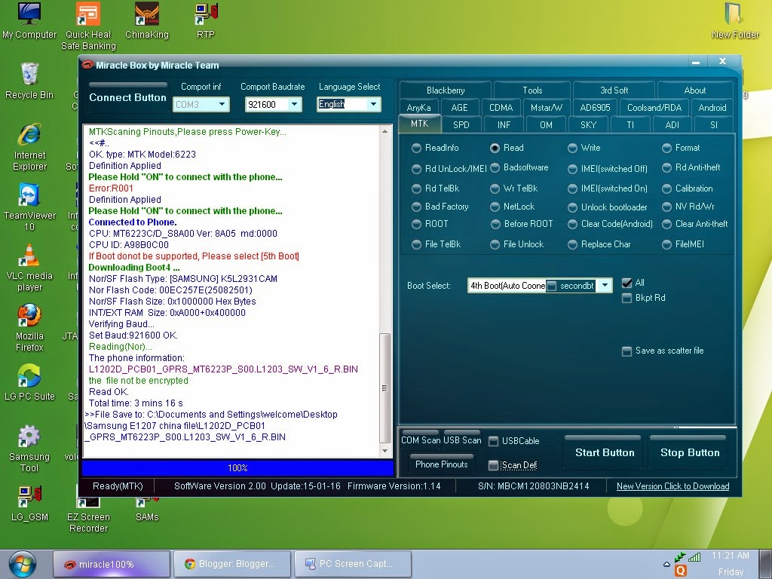Expand the Boot Select dropdown

[605, 286]
